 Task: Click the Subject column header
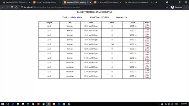point(49,23)
